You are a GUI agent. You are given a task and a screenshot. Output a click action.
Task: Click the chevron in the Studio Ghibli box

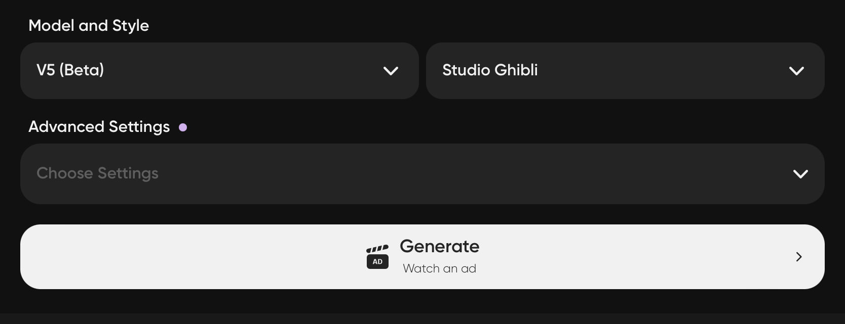tap(796, 71)
